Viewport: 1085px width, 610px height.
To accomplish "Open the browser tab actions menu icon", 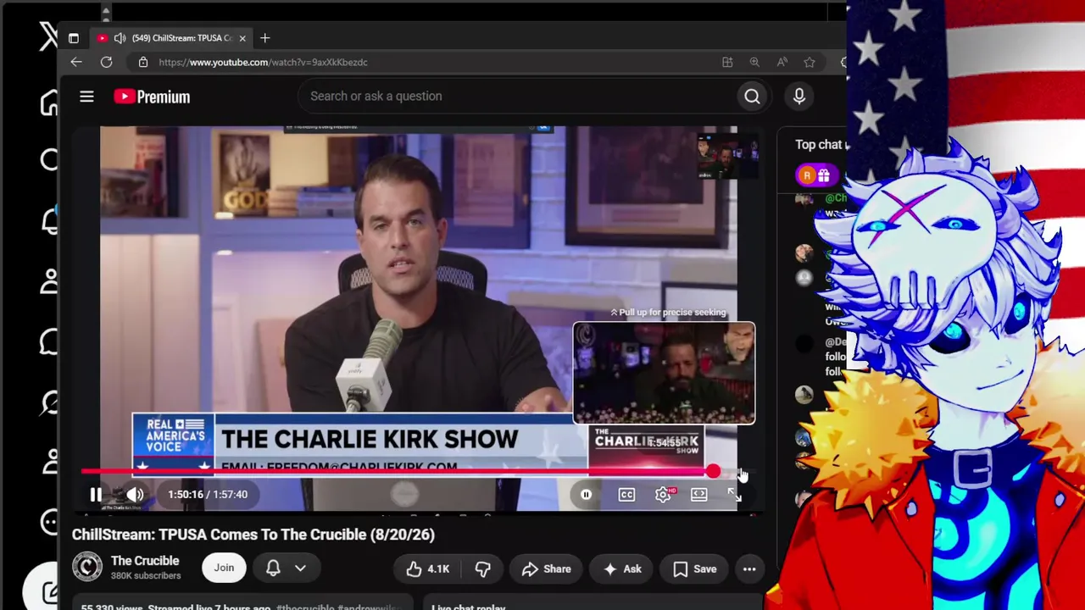I will click(73, 38).
